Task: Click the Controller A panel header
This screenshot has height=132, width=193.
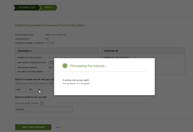Action: [x=57, y=51]
